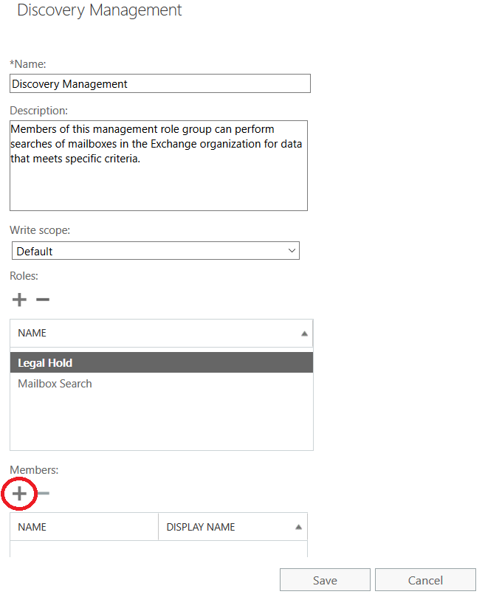Select the Mailbox Search role
485x614 pixels.
pyautogui.click(x=55, y=384)
